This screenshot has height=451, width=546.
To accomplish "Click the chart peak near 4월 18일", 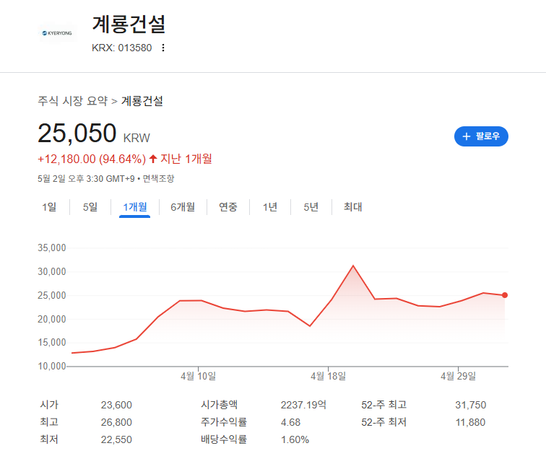I will (x=353, y=266).
